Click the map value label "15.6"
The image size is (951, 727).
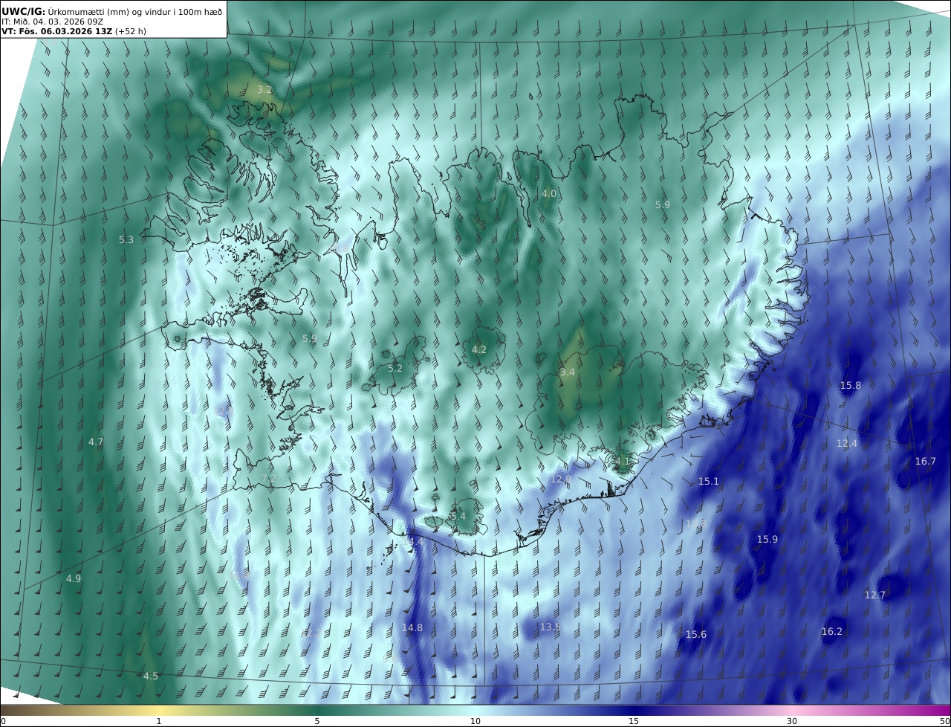696,635
